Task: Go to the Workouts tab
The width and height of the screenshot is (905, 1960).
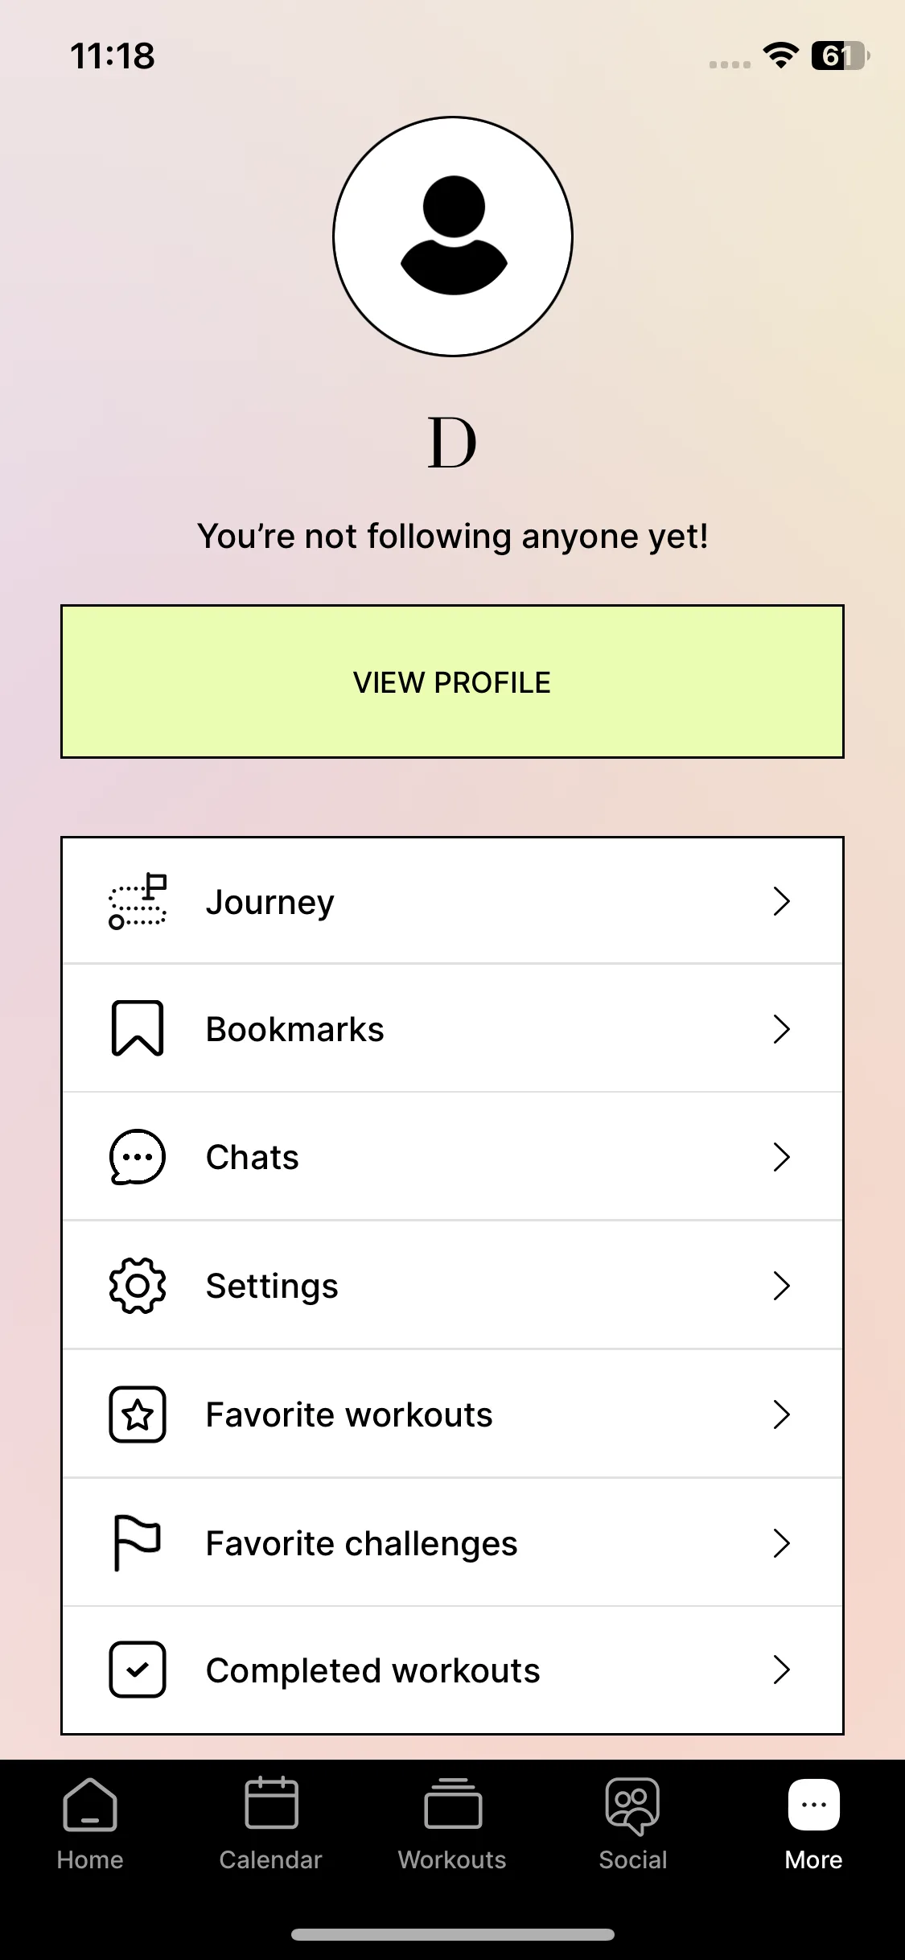Action: pyautogui.click(x=452, y=1825)
